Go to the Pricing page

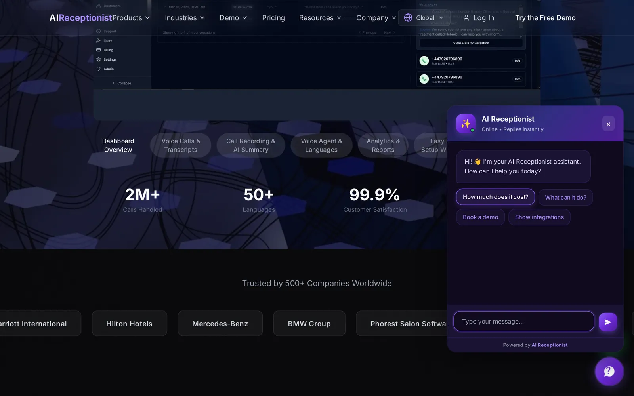point(273,18)
